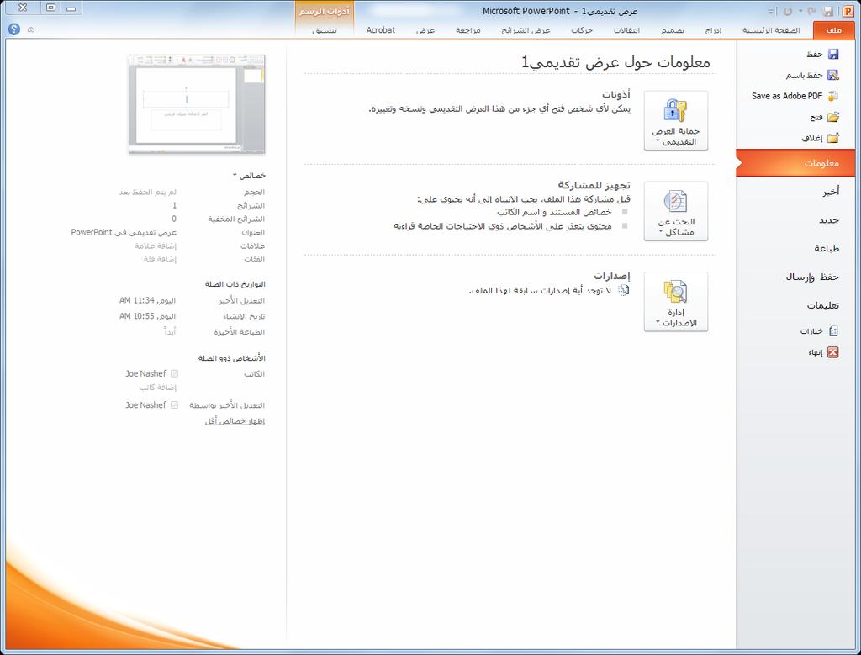The height and width of the screenshot is (655, 861).
Task: Click last printed value أبداً
Action: click(x=170, y=331)
